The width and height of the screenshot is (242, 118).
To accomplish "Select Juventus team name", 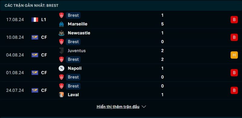I will (77, 51).
